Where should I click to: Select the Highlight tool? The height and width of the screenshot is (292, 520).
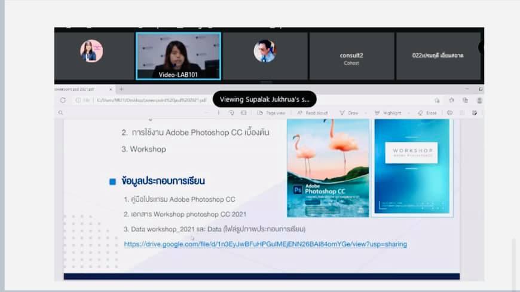(x=388, y=113)
